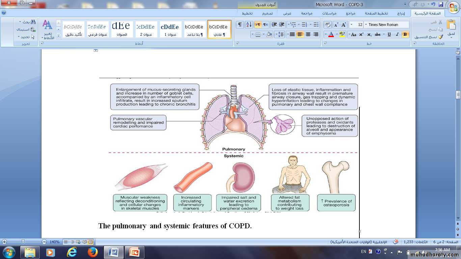Click the Paste clipboard icon
This screenshot has width=461, height=259.
click(451, 27)
